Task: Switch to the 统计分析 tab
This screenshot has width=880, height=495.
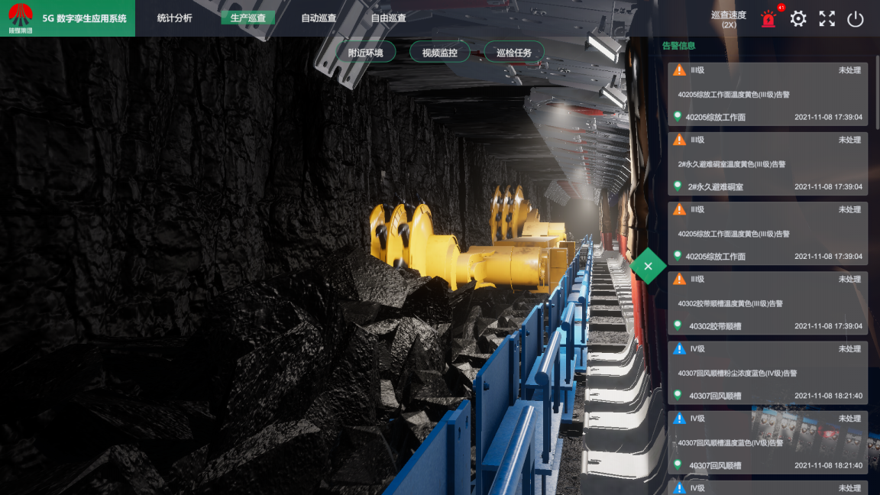Action: (174, 18)
